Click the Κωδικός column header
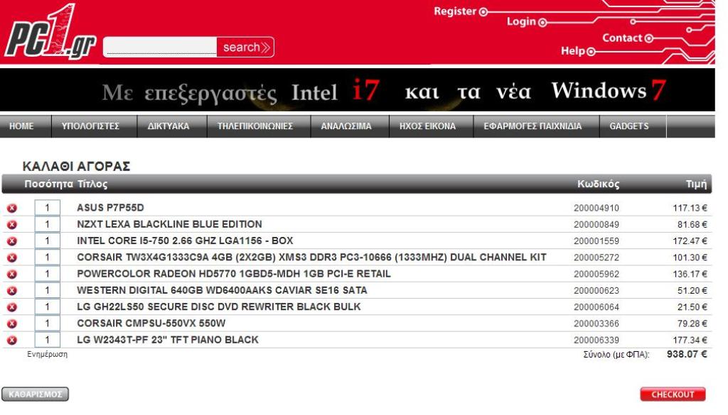This screenshot has width=728, height=415. [598, 184]
